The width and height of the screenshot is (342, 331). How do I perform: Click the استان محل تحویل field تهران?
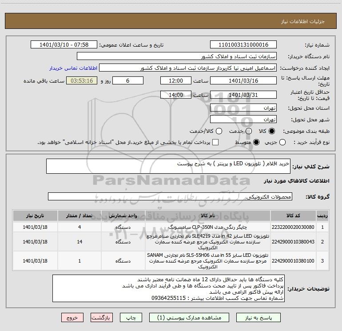coord(243,108)
